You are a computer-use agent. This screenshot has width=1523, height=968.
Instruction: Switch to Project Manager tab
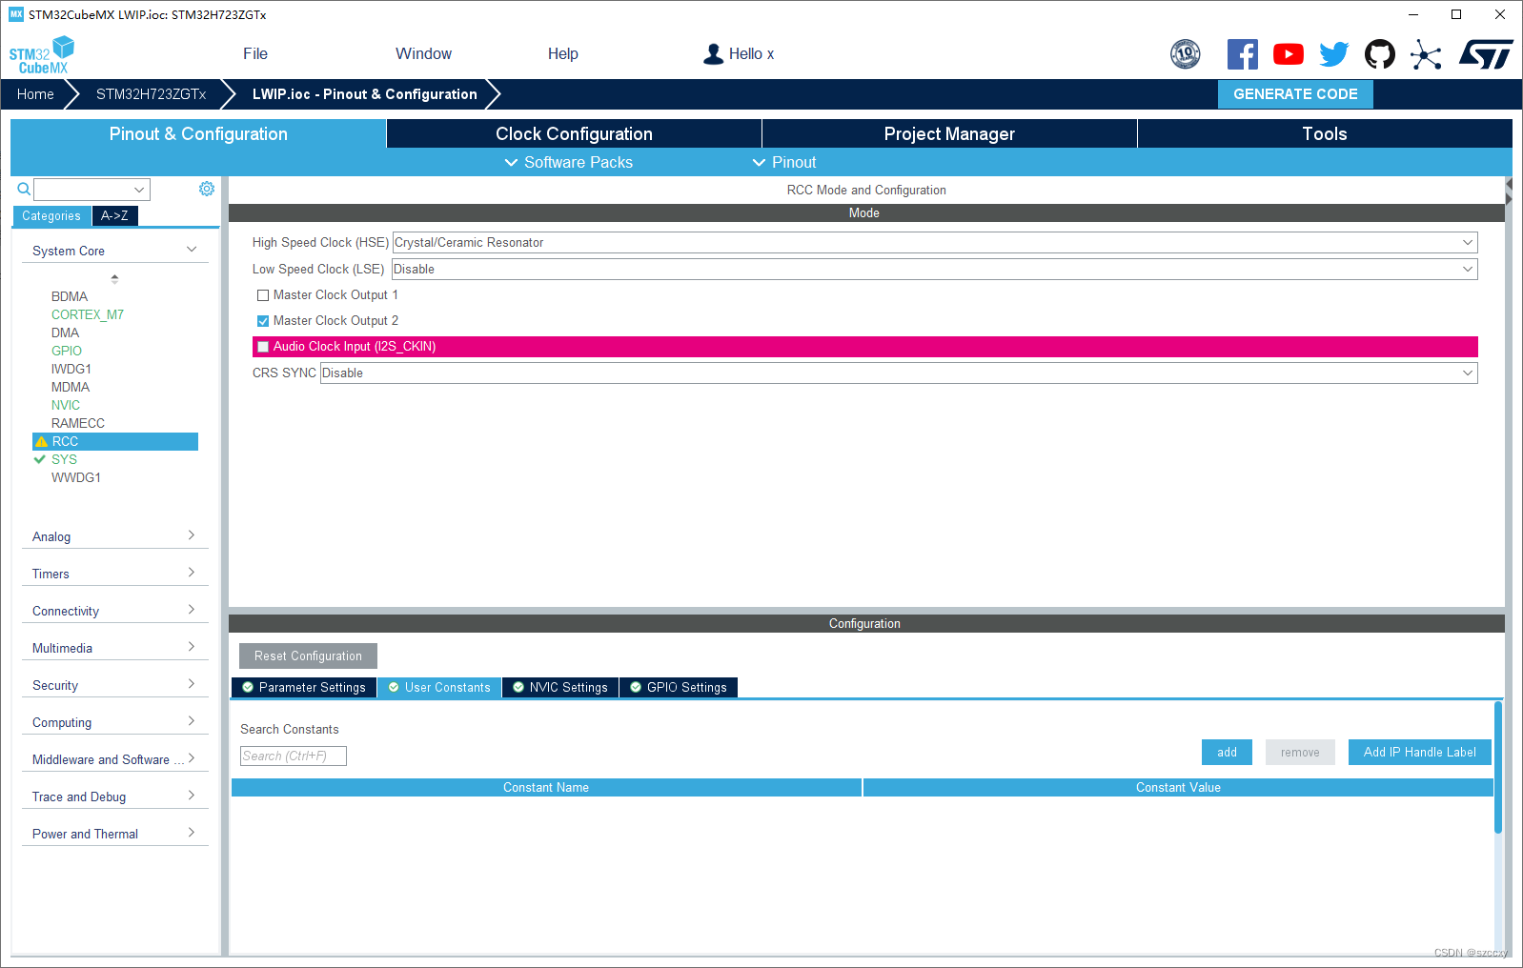pyautogui.click(x=949, y=134)
